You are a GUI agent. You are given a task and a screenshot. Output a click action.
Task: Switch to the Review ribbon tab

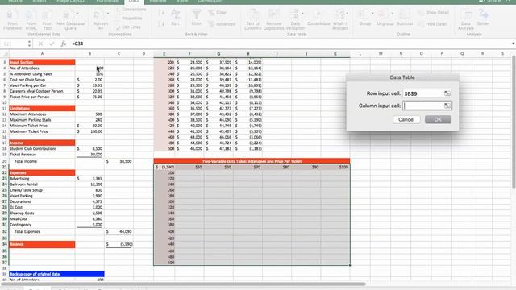tap(158, 2)
